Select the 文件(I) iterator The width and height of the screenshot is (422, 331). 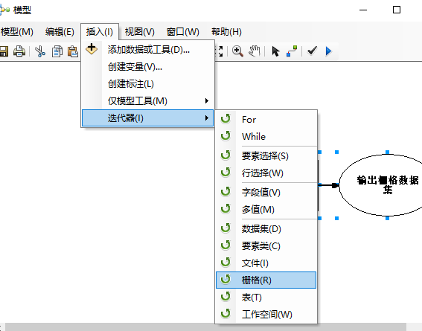(266, 263)
